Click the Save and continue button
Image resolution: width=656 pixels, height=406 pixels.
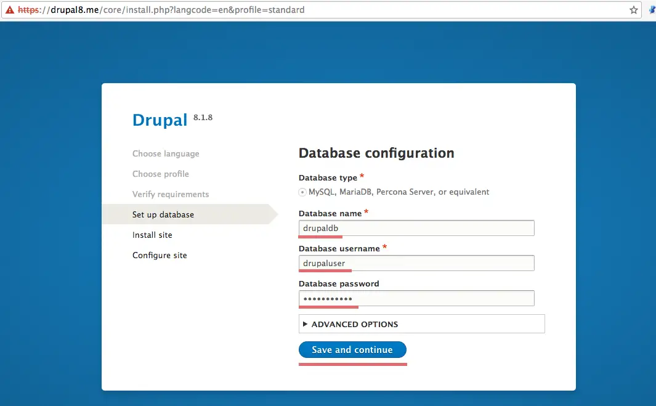pos(352,349)
